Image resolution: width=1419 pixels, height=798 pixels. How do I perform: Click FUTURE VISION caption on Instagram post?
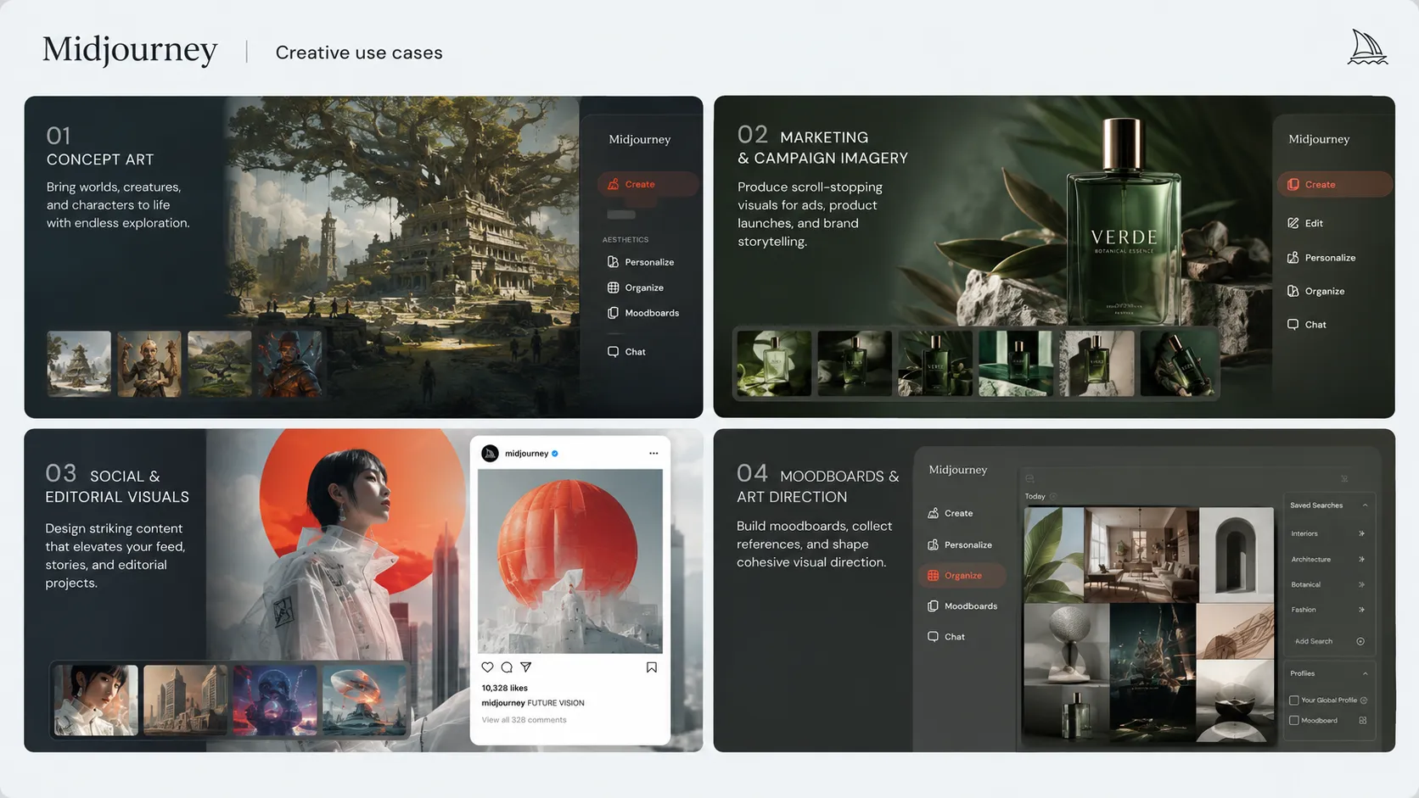pos(556,703)
